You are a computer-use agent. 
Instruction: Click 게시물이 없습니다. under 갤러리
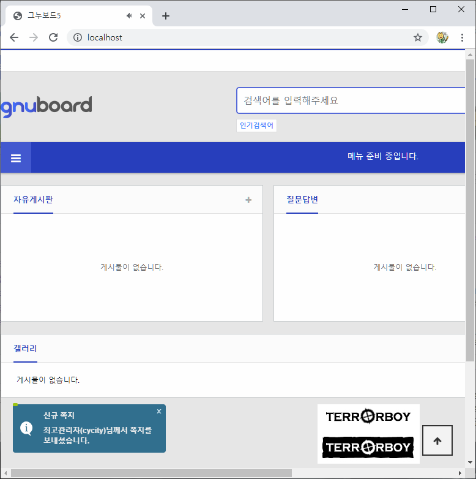pos(48,380)
